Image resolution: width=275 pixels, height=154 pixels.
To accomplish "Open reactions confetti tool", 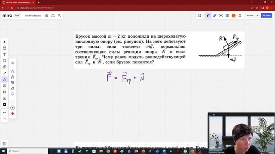I will [x=214, y=15].
